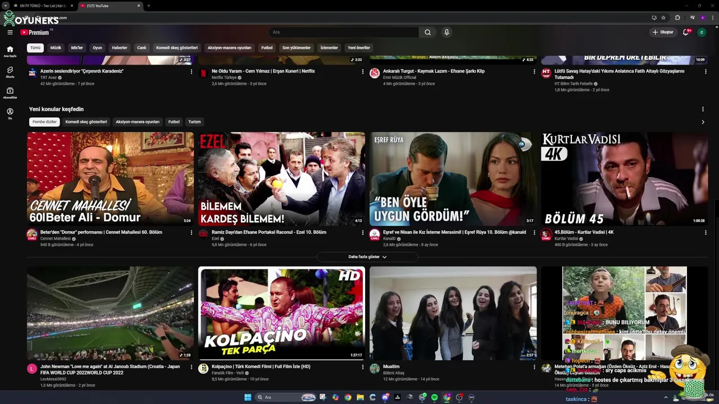Open the YouTube account avatar menu

pyautogui.click(x=702, y=32)
